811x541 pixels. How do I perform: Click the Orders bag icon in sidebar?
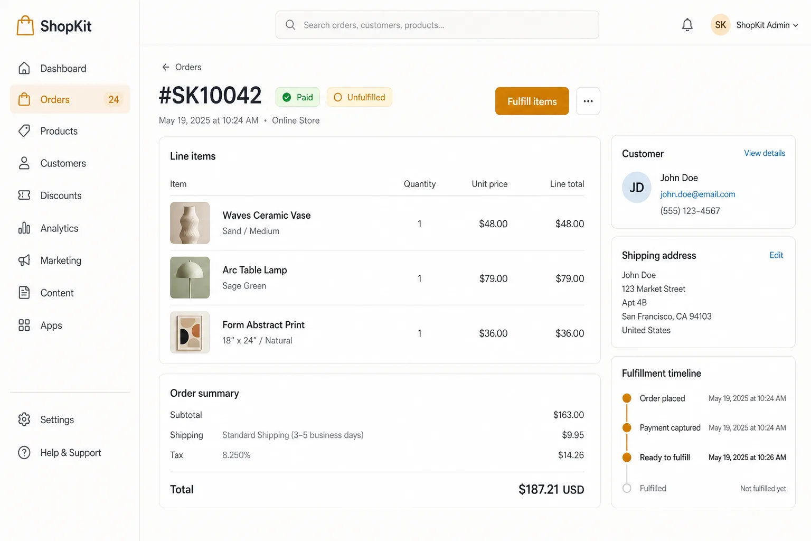coord(24,99)
